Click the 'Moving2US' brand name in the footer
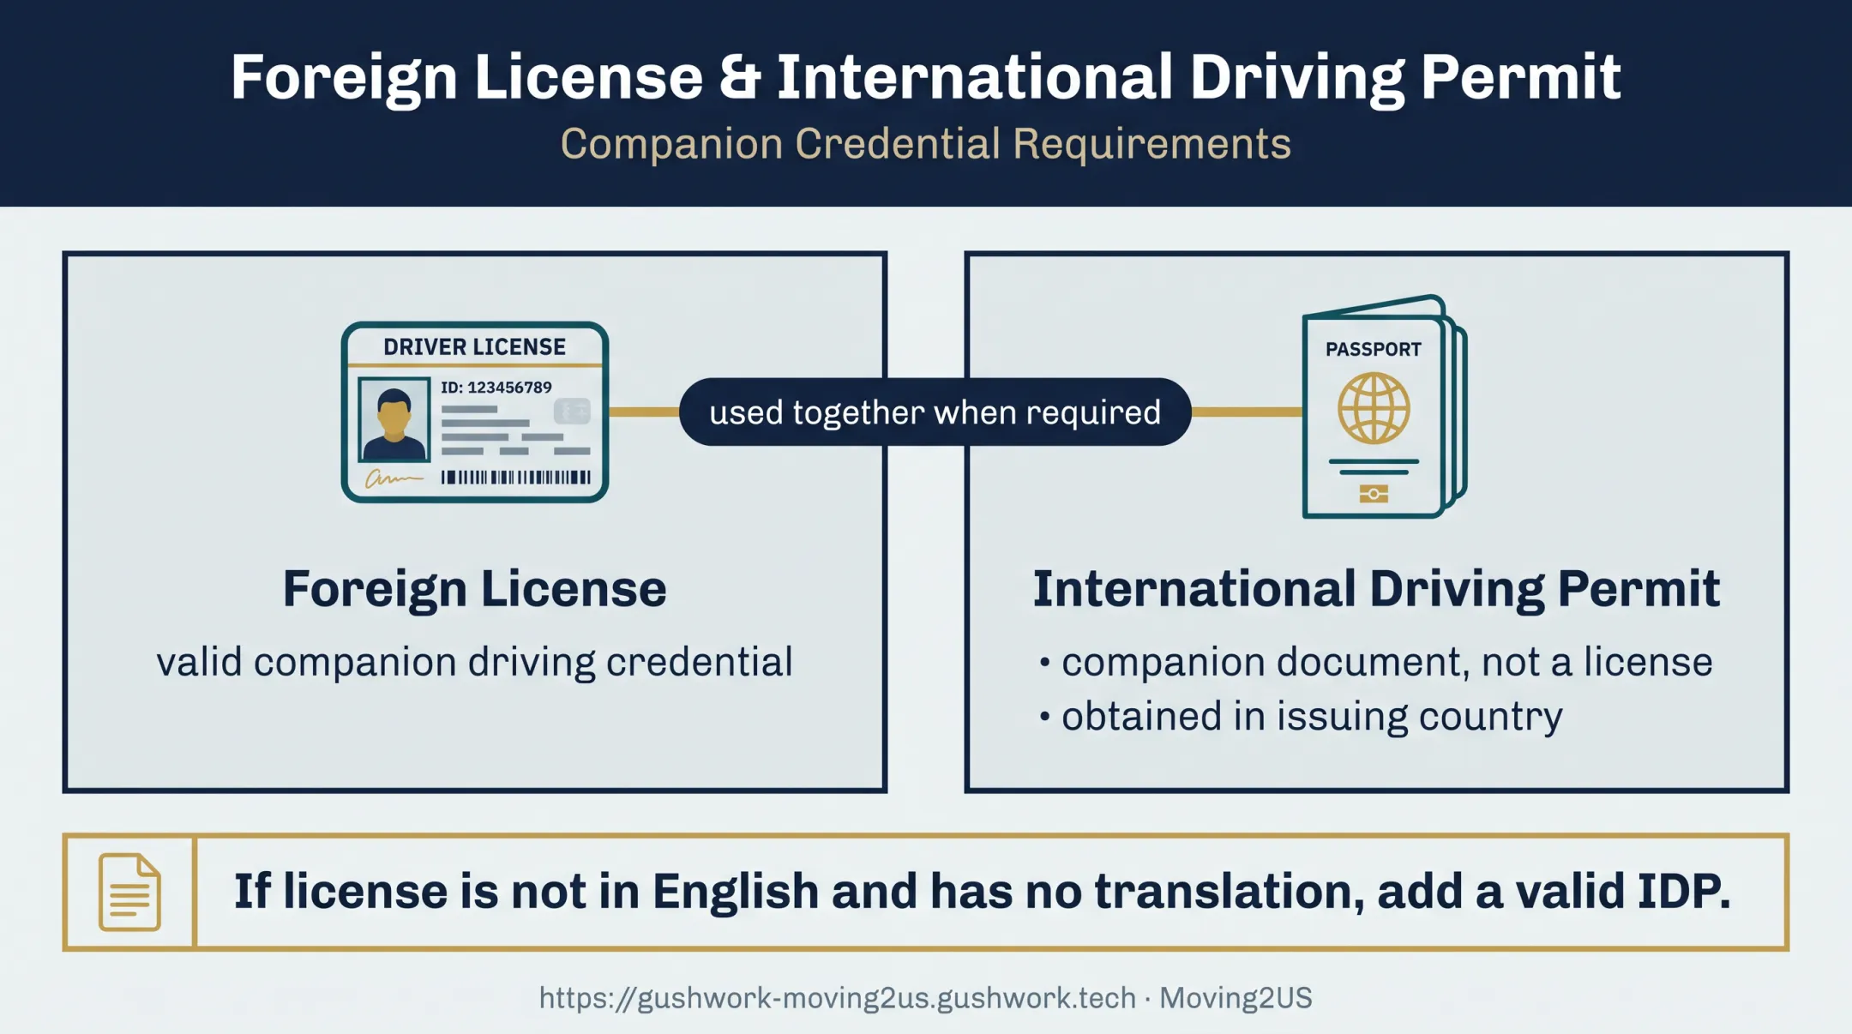 [1236, 998]
